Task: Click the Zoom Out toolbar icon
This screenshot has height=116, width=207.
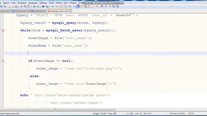Action: [x=56, y=6]
